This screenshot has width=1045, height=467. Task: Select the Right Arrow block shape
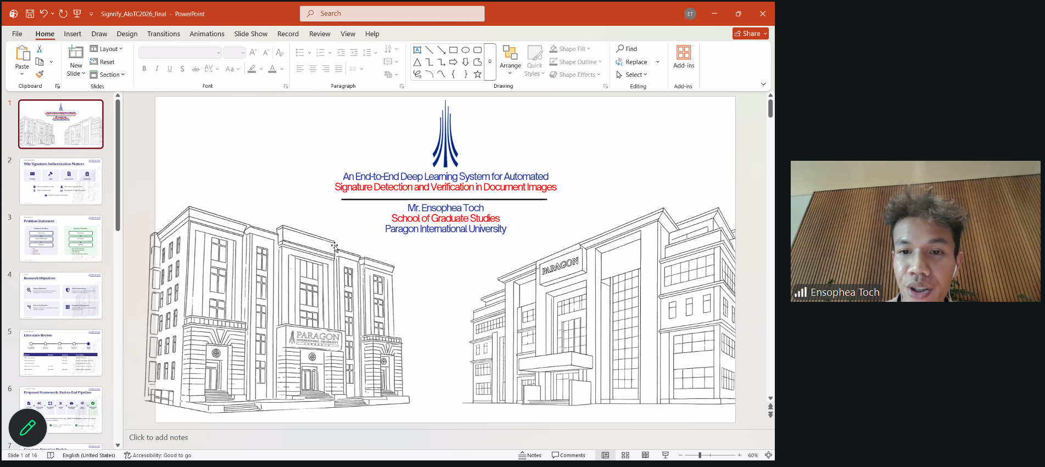coord(454,62)
